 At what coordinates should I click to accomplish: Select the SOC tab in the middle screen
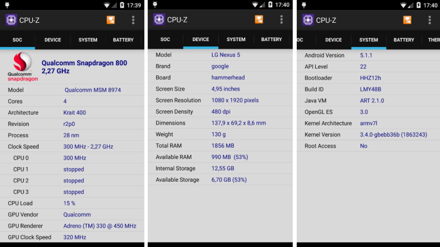[x=165, y=39]
